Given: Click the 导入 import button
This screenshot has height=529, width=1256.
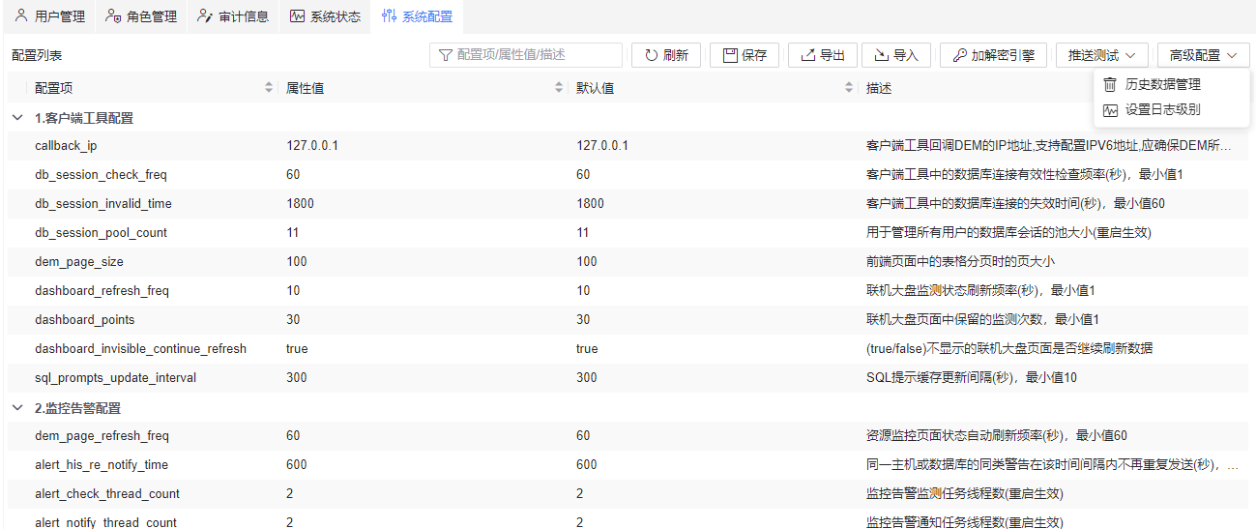Looking at the screenshot, I should pyautogui.click(x=896, y=55).
